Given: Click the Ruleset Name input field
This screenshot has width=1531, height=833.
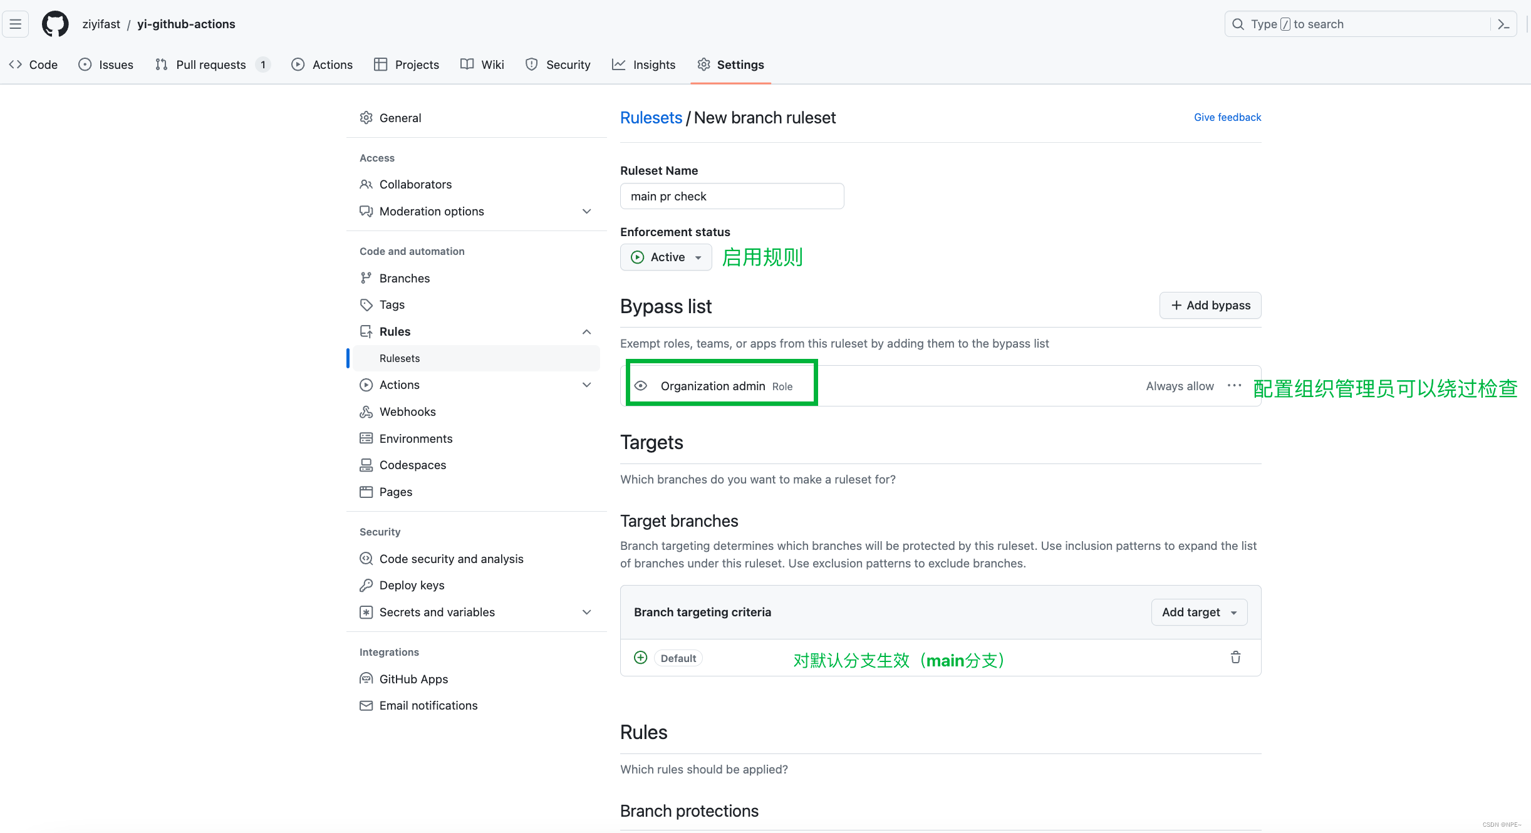Looking at the screenshot, I should tap(732, 197).
